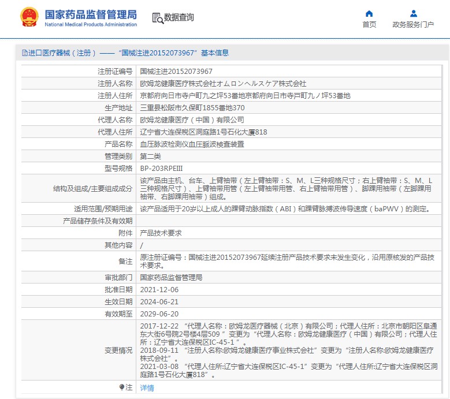450x399 pixels.
Task: Click the 国家药品监督管理局 site title
Action: tap(91, 13)
